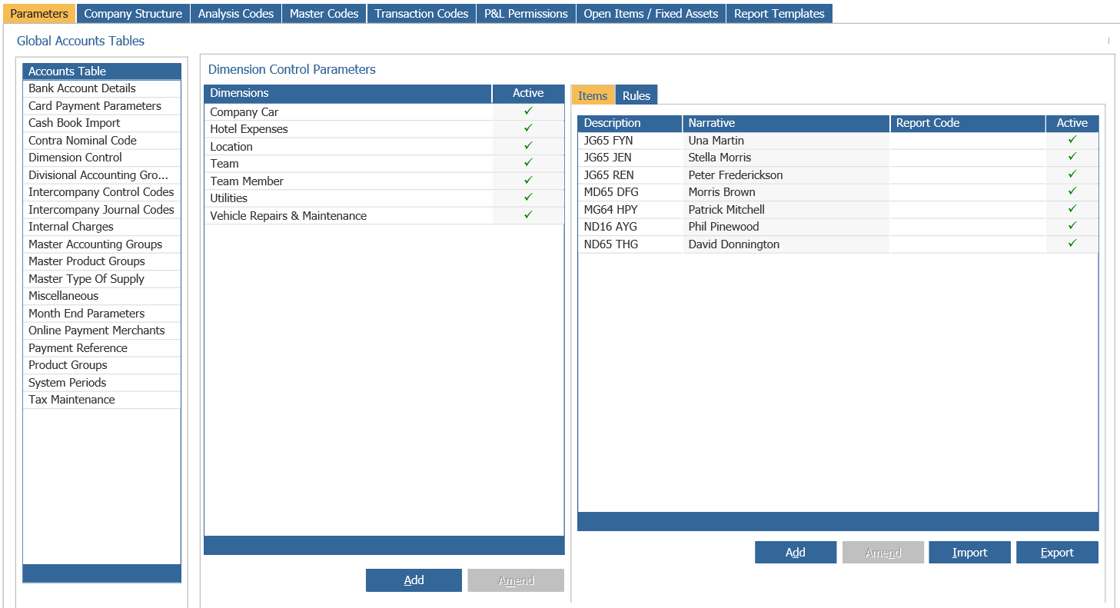The height and width of the screenshot is (608, 1120).
Task: Sort items by Report Code column header
Action: [928, 123]
